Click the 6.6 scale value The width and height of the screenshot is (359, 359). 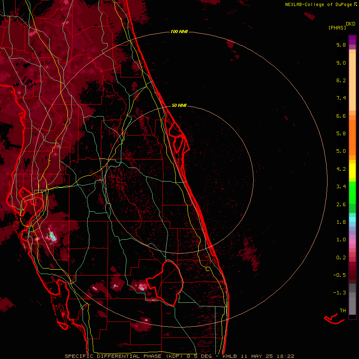(x=341, y=116)
